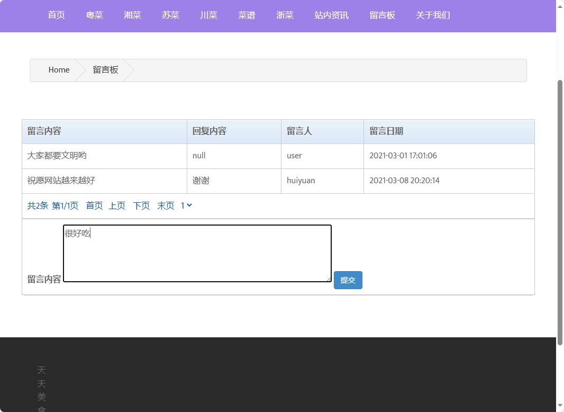Submit the message with 提交 button
The height and width of the screenshot is (412, 564).
coord(348,280)
